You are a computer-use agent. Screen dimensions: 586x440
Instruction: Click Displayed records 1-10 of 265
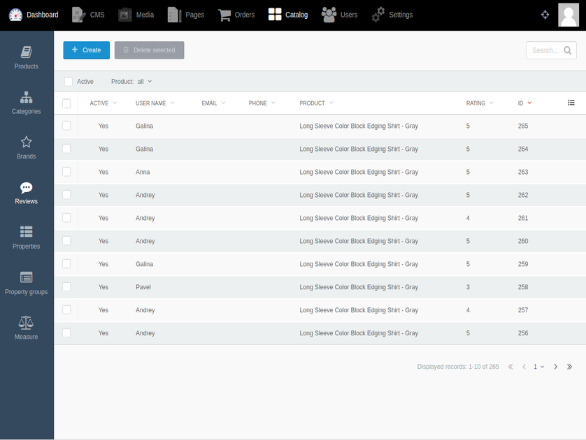tap(458, 367)
